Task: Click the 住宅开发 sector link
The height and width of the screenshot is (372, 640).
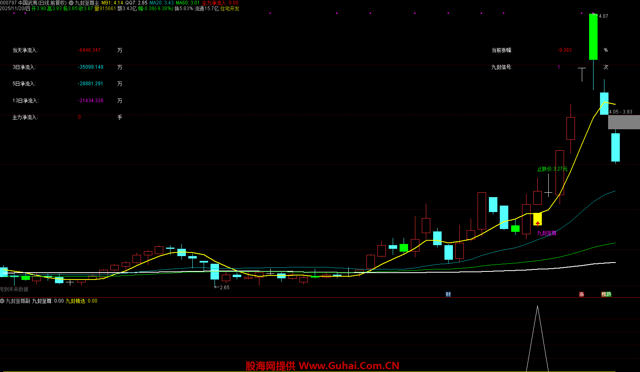Action: (x=229, y=8)
